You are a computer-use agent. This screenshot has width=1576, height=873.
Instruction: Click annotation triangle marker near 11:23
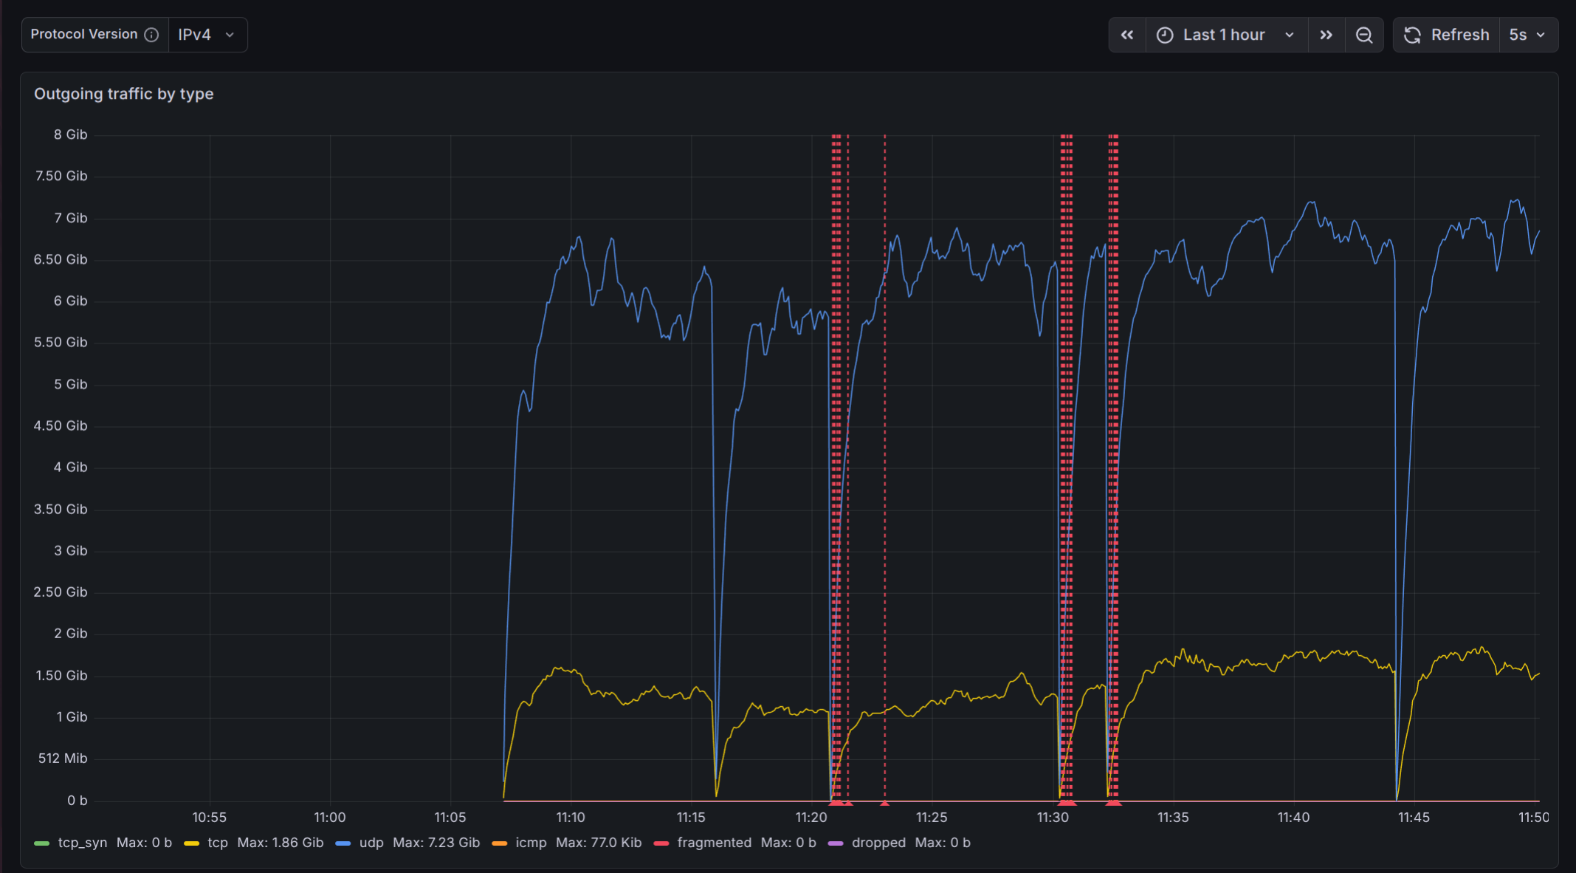(x=884, y=803)
